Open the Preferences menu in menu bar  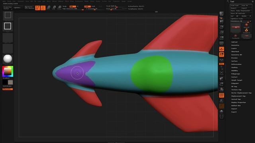79,1
